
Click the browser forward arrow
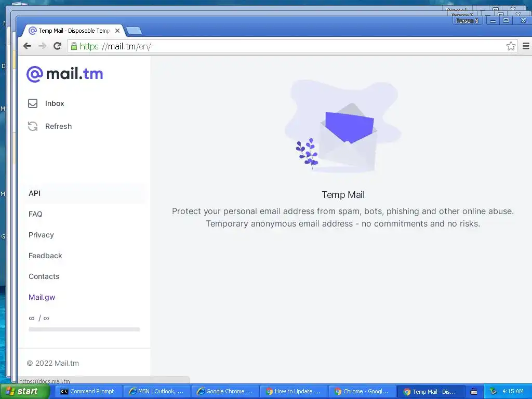point(42,46)
